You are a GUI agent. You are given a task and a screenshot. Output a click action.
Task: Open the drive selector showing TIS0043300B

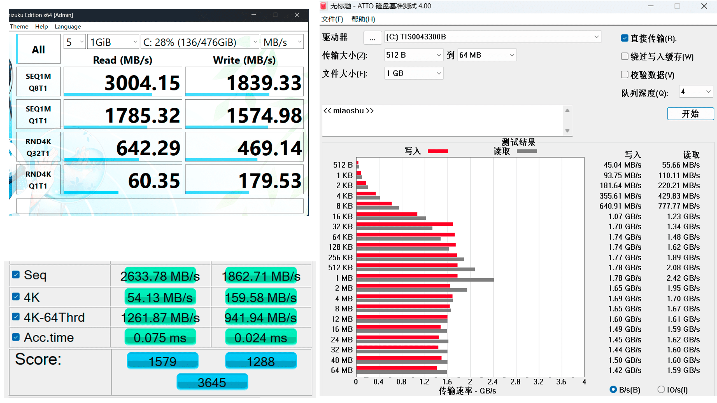click(x=492, y=37)
